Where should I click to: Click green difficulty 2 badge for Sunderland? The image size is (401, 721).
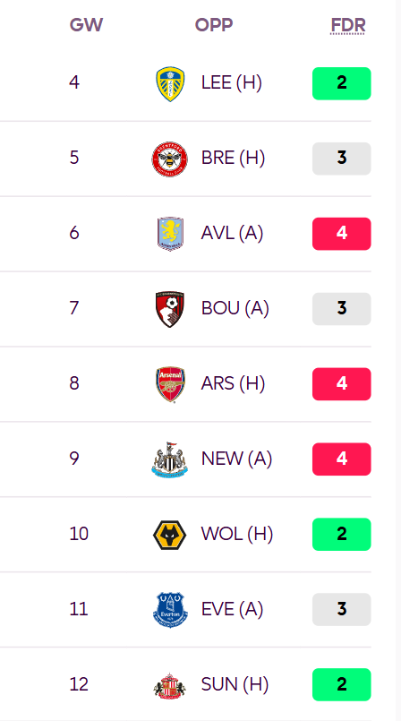pyautogui.click(x=342, y=684)
